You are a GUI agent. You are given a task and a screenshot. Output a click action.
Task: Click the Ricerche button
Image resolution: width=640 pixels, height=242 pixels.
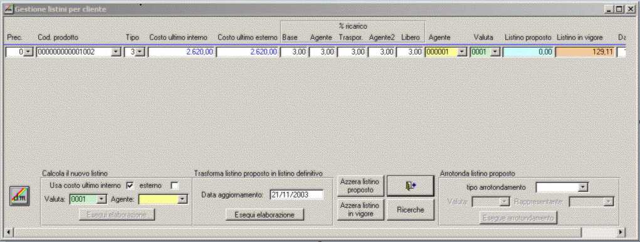coord(410,210)
